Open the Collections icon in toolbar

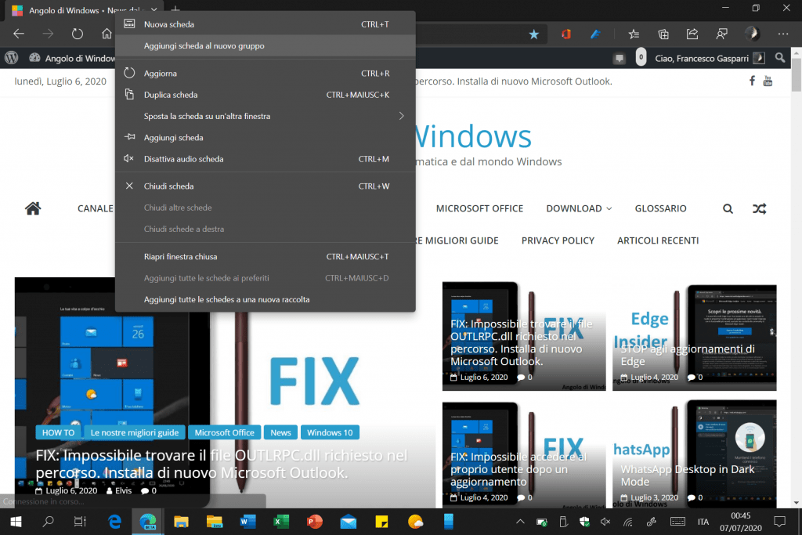(x=663, y=34)
